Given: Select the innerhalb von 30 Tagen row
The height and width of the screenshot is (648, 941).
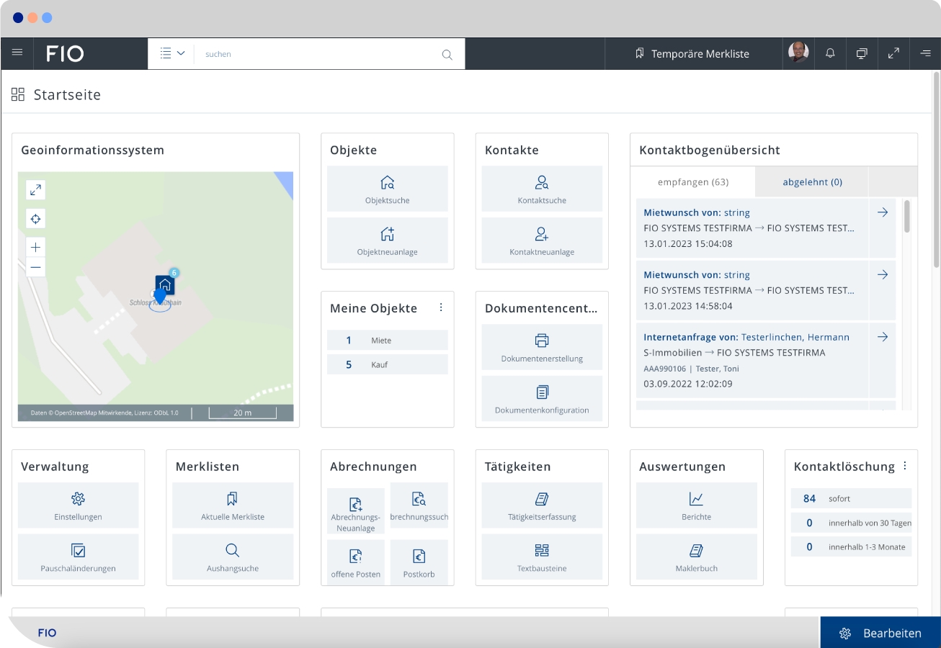Looking at the screenshot, I should (851, 523).
